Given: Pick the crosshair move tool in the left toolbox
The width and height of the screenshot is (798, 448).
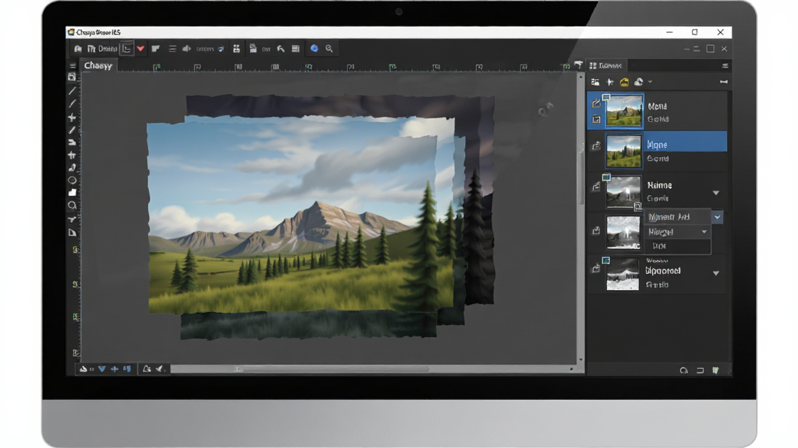Looking at the screenshot, I should (x=72, y=117).
